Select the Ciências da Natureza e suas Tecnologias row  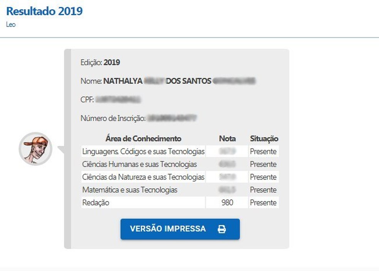pos(143,177)
